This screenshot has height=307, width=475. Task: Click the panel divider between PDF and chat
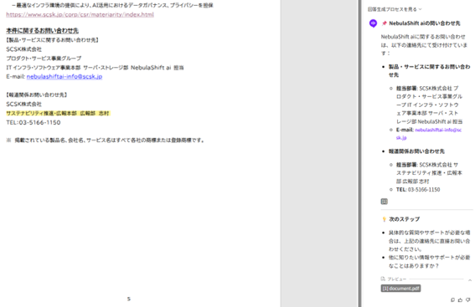coord(359,153)
